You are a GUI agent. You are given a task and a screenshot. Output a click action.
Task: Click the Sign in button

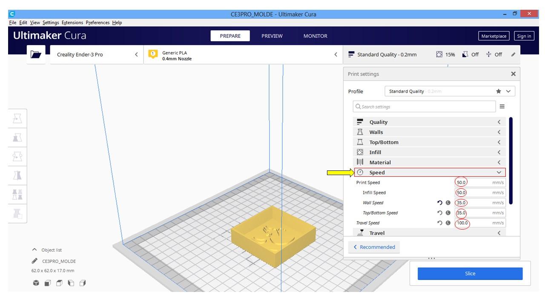tap(524, 36)
